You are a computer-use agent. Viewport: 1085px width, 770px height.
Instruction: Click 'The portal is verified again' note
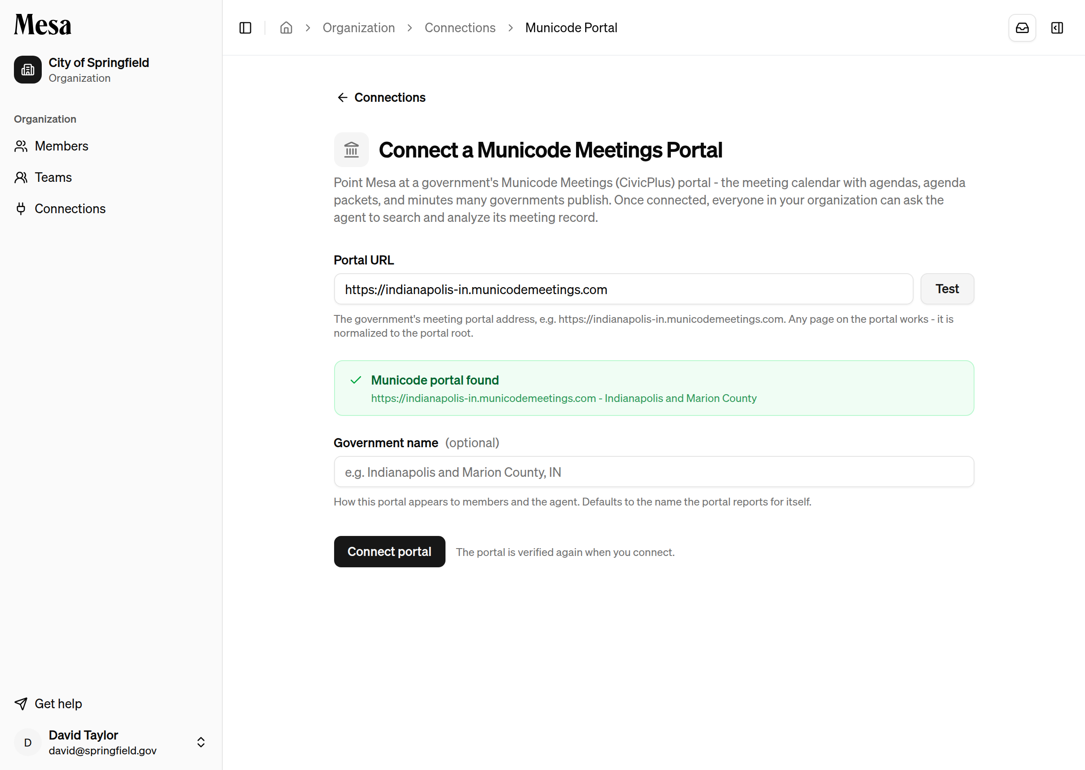(565, 552)
